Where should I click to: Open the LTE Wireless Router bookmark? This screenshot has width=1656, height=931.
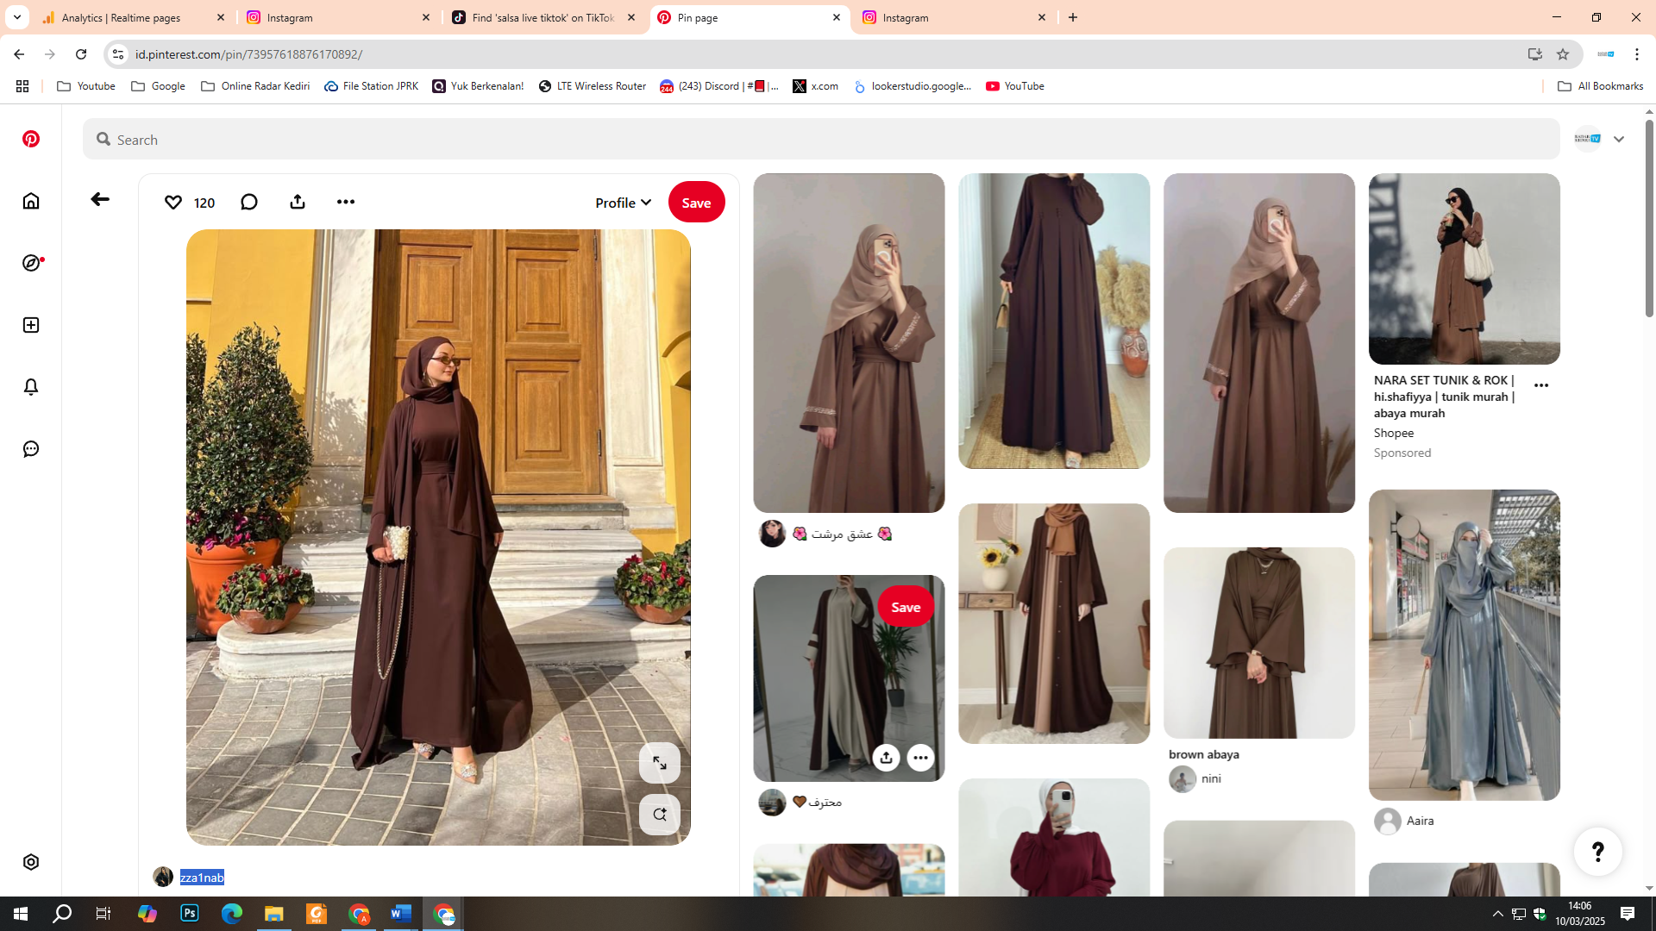coord(593,86)
